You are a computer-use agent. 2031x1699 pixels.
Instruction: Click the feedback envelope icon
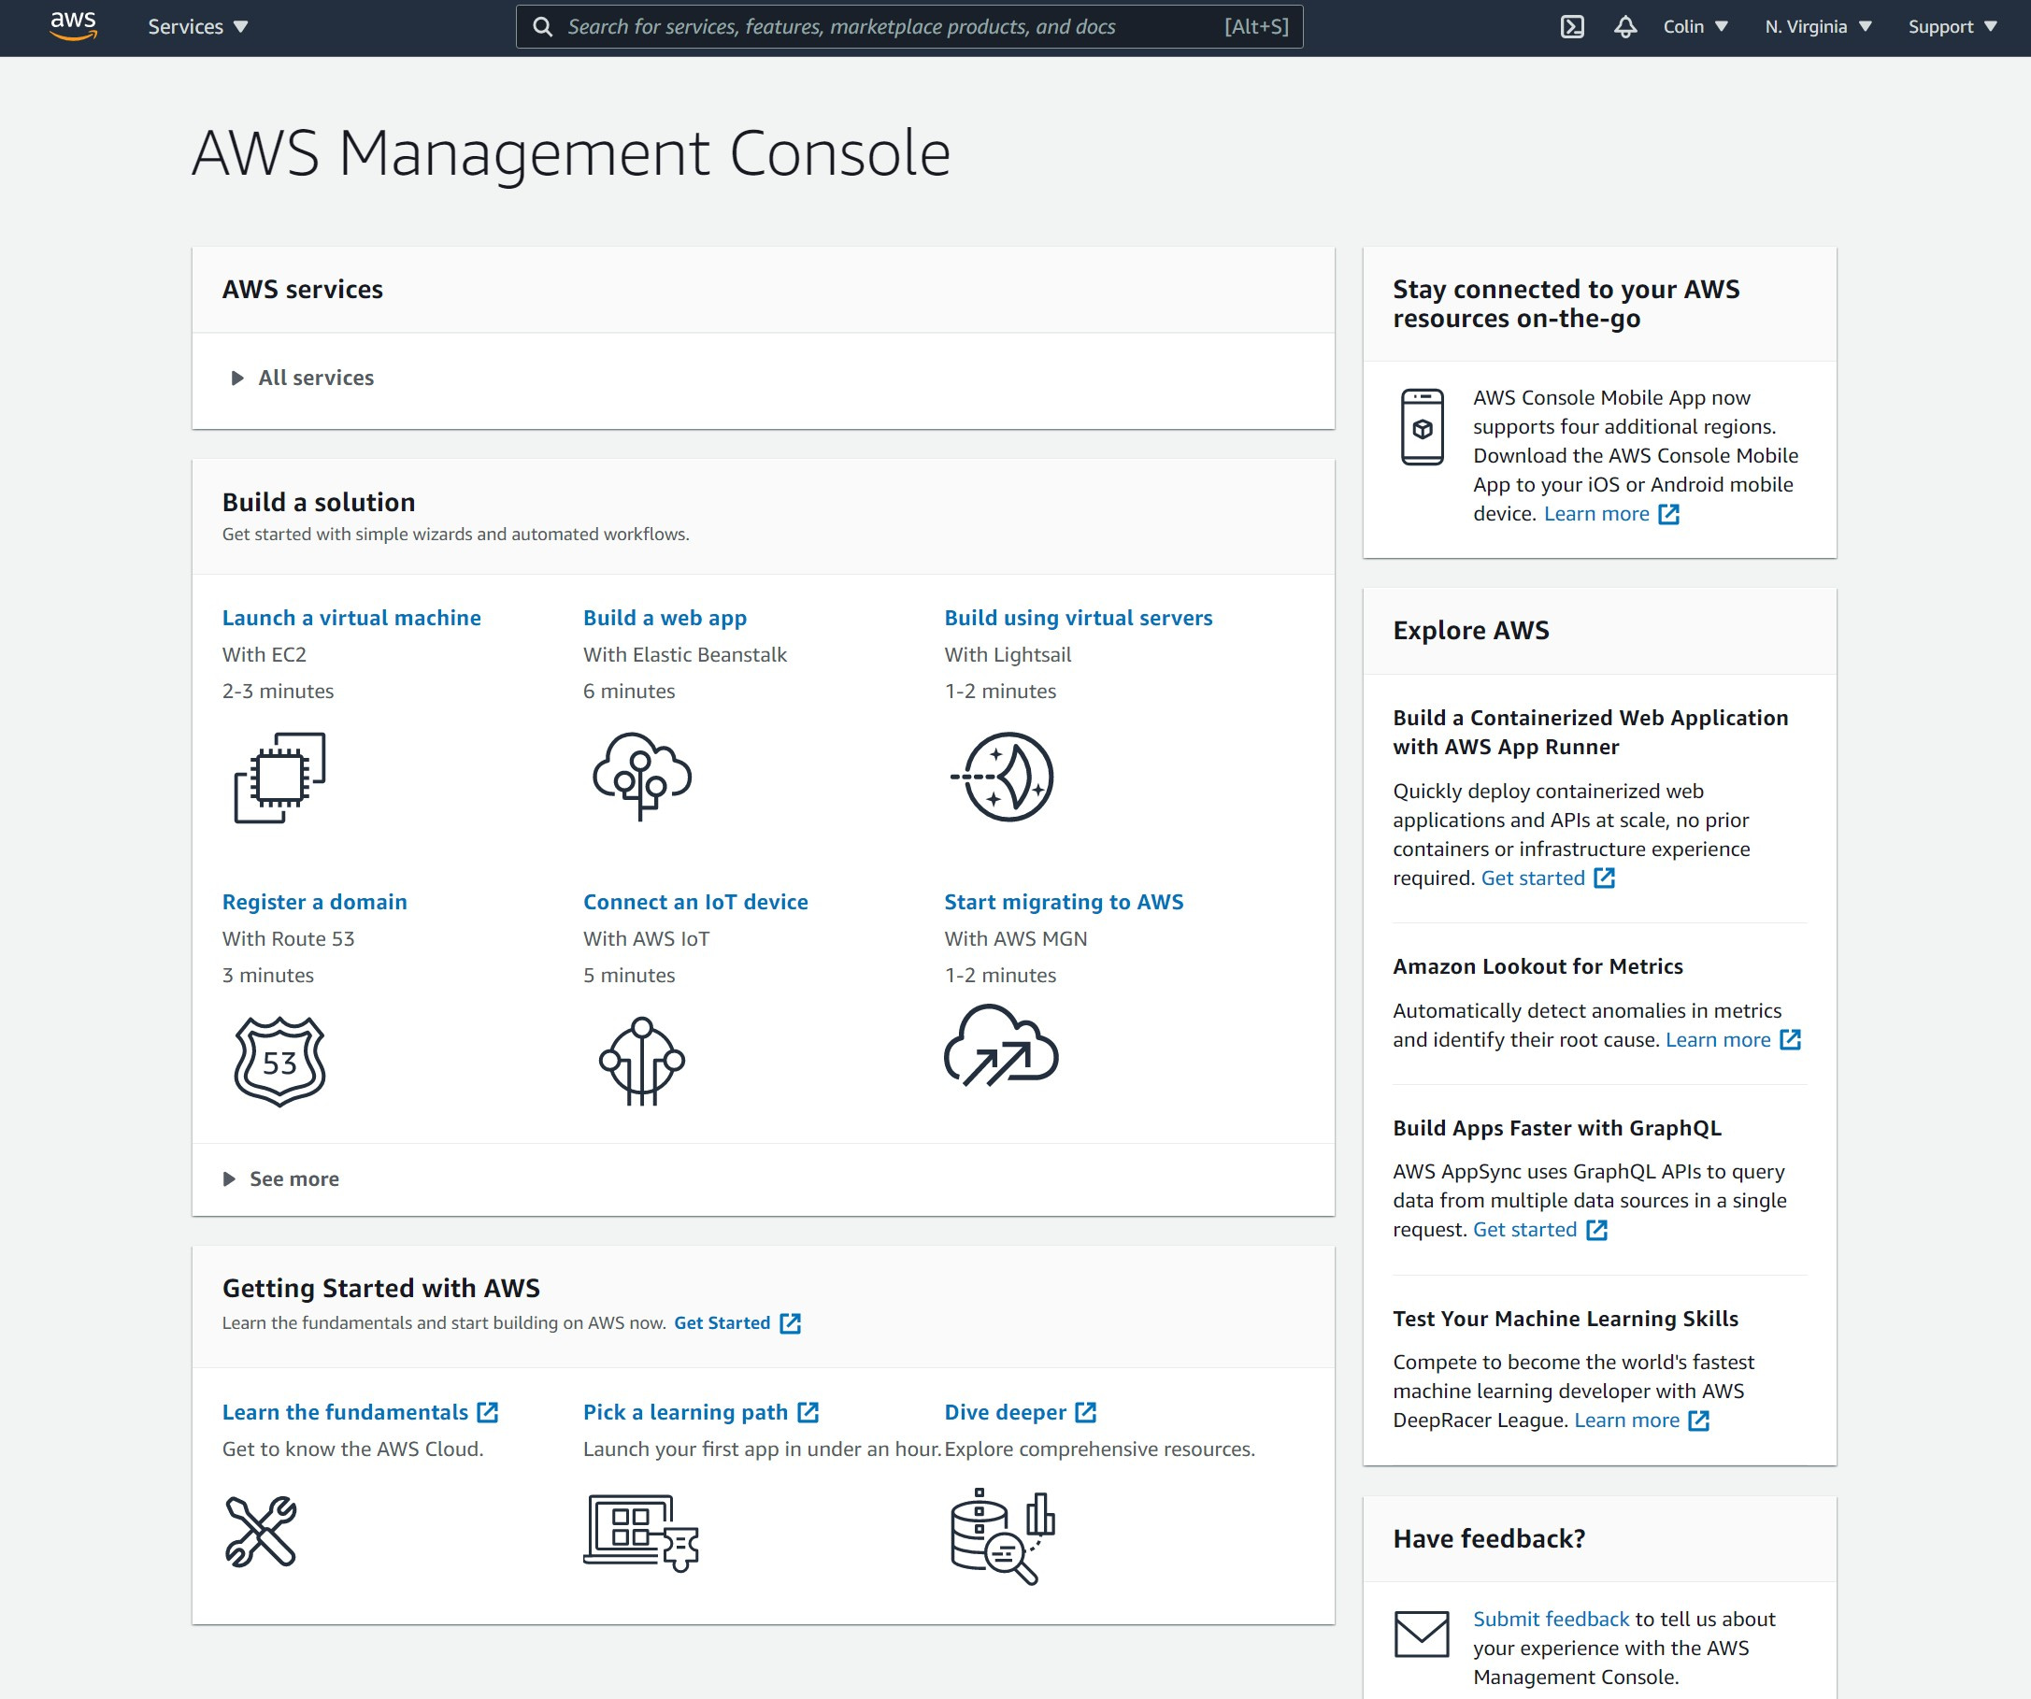tap(1421, 1635)
